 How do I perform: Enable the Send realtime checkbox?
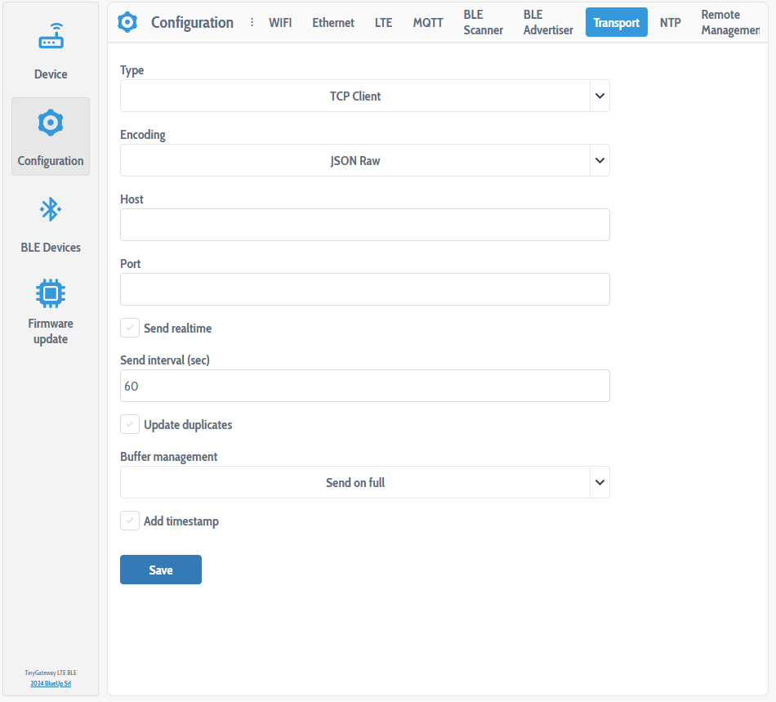pos(129,327)
